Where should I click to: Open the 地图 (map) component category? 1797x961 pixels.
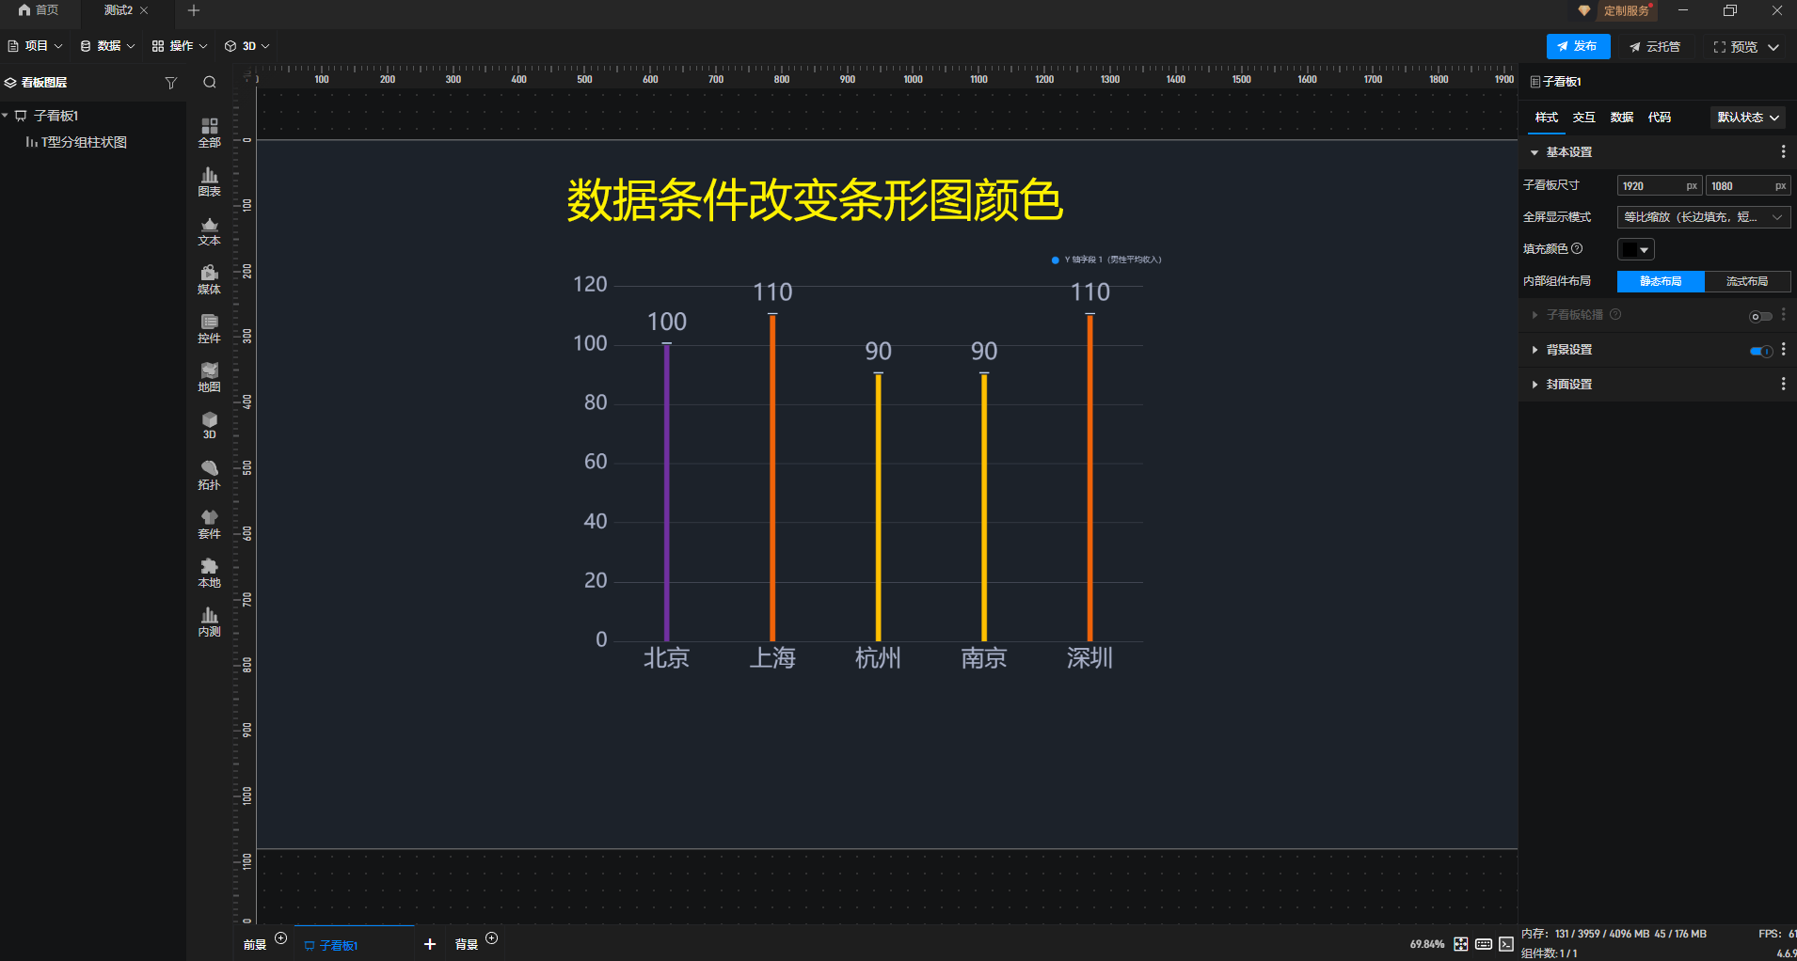[x=208, y=376]
